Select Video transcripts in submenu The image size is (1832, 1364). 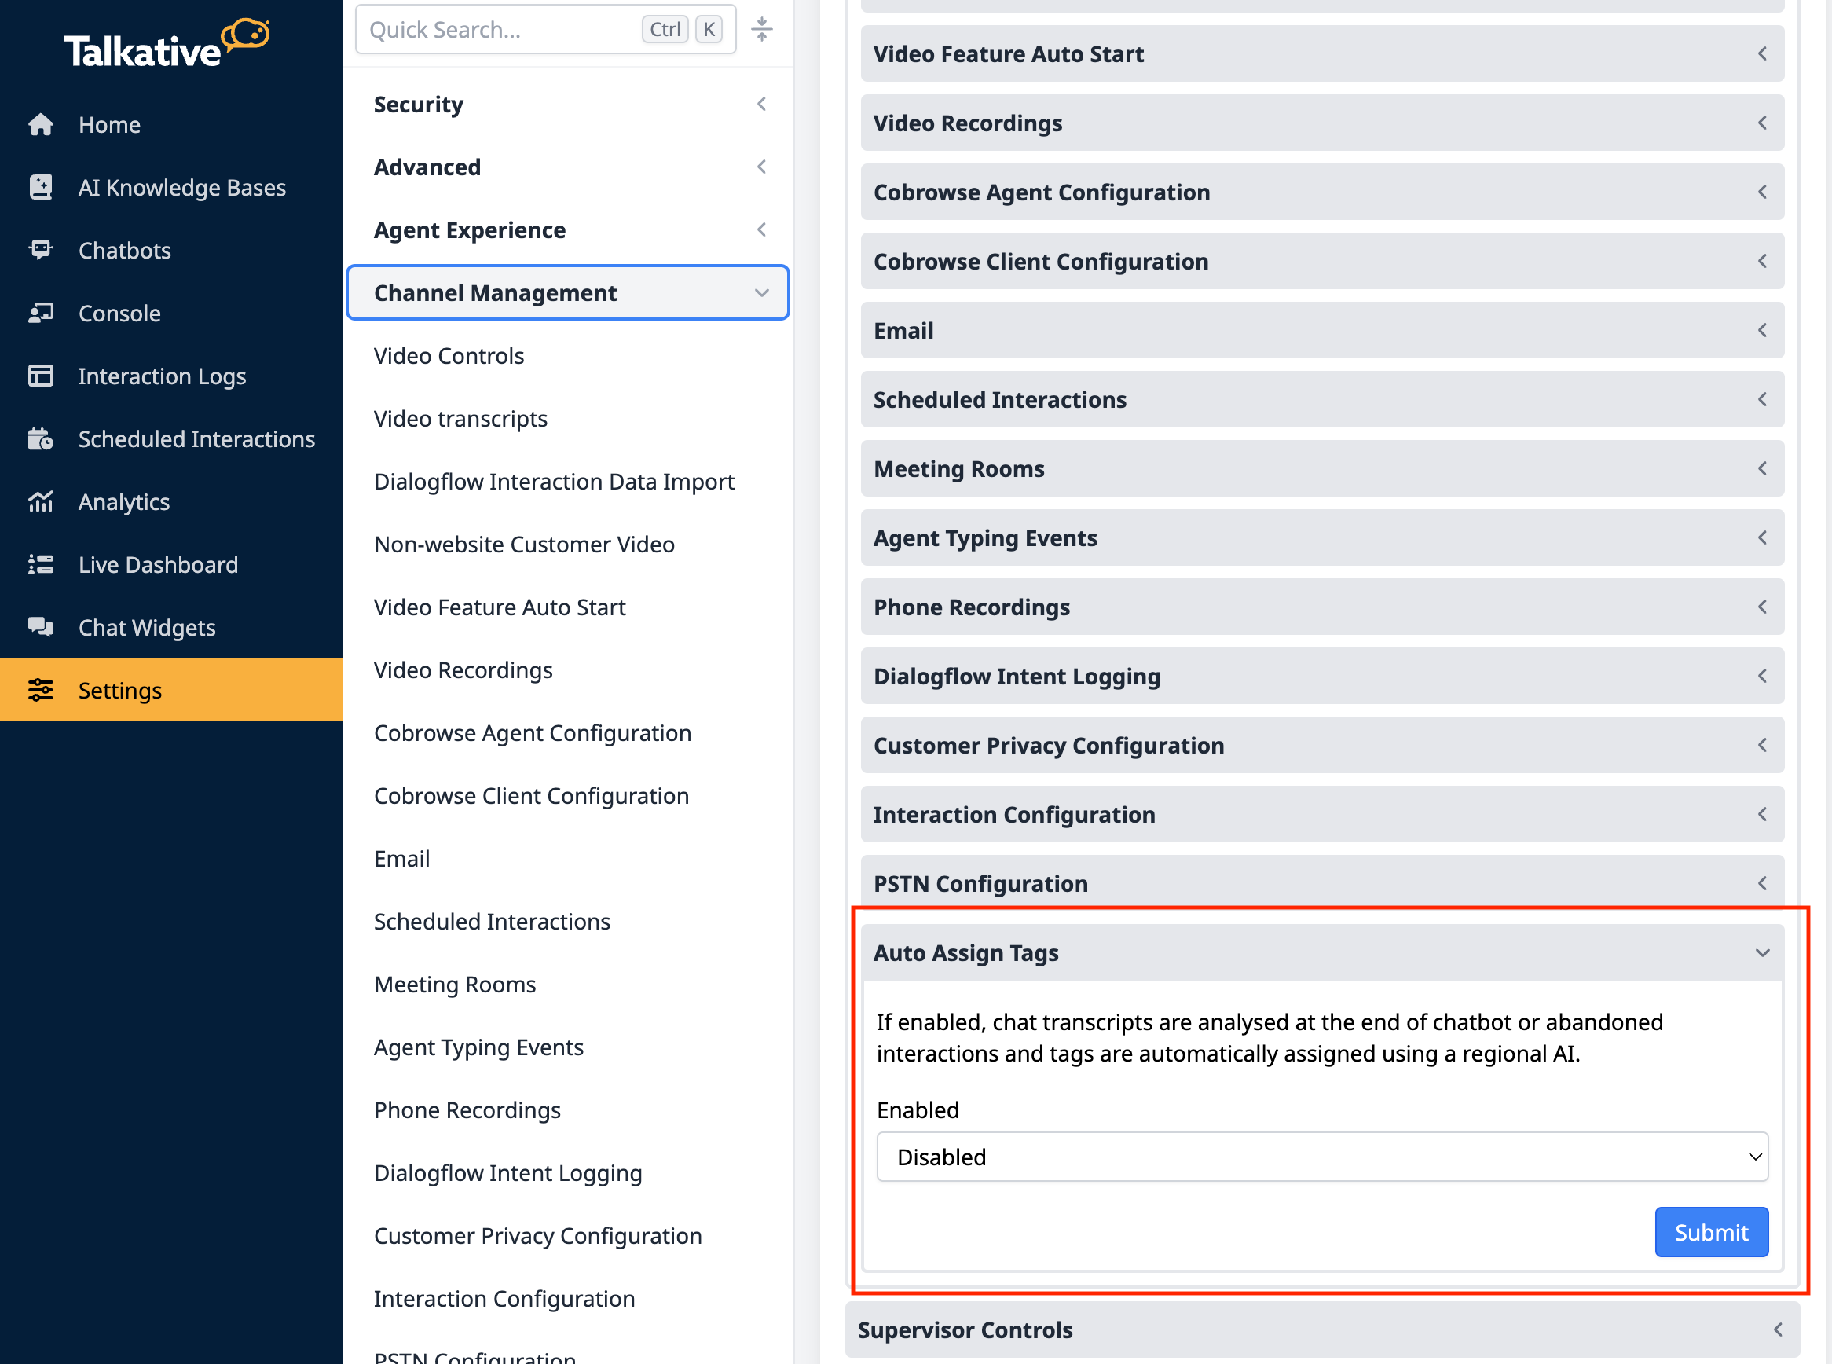tap(460, 419)
